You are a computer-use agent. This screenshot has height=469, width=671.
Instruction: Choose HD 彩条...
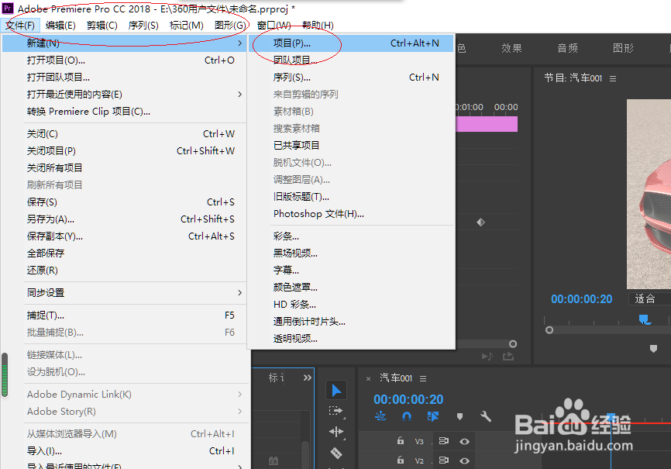point(351,305)
